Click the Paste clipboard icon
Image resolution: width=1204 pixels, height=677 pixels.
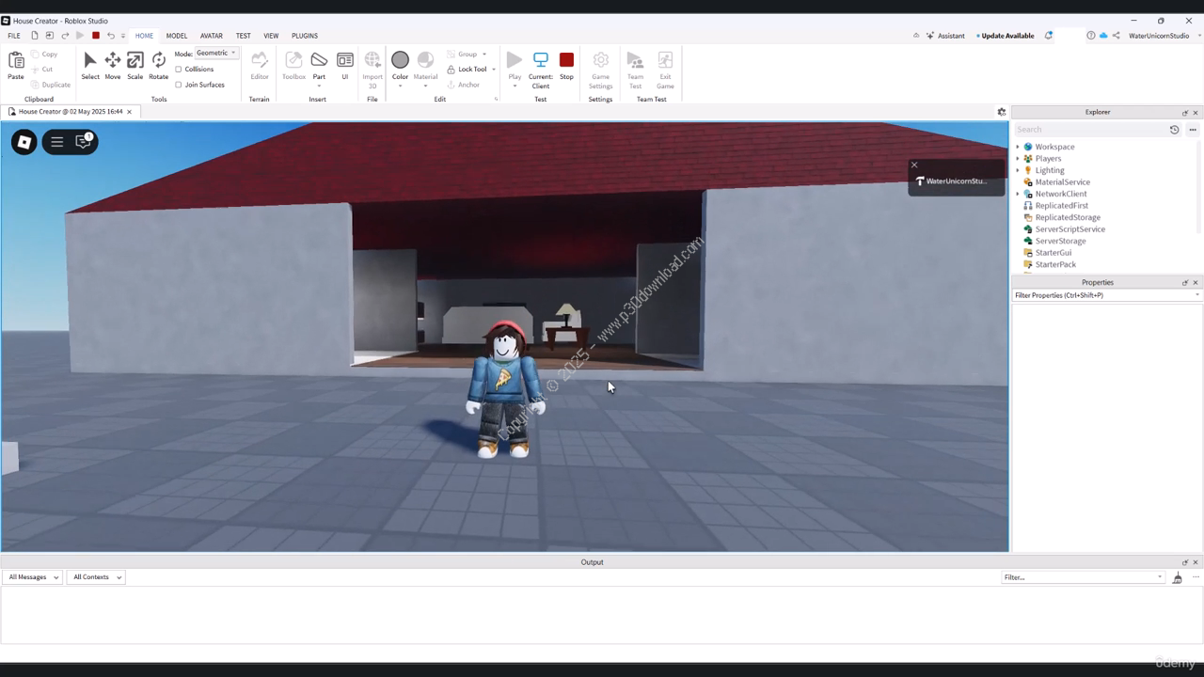coord(16,60)
